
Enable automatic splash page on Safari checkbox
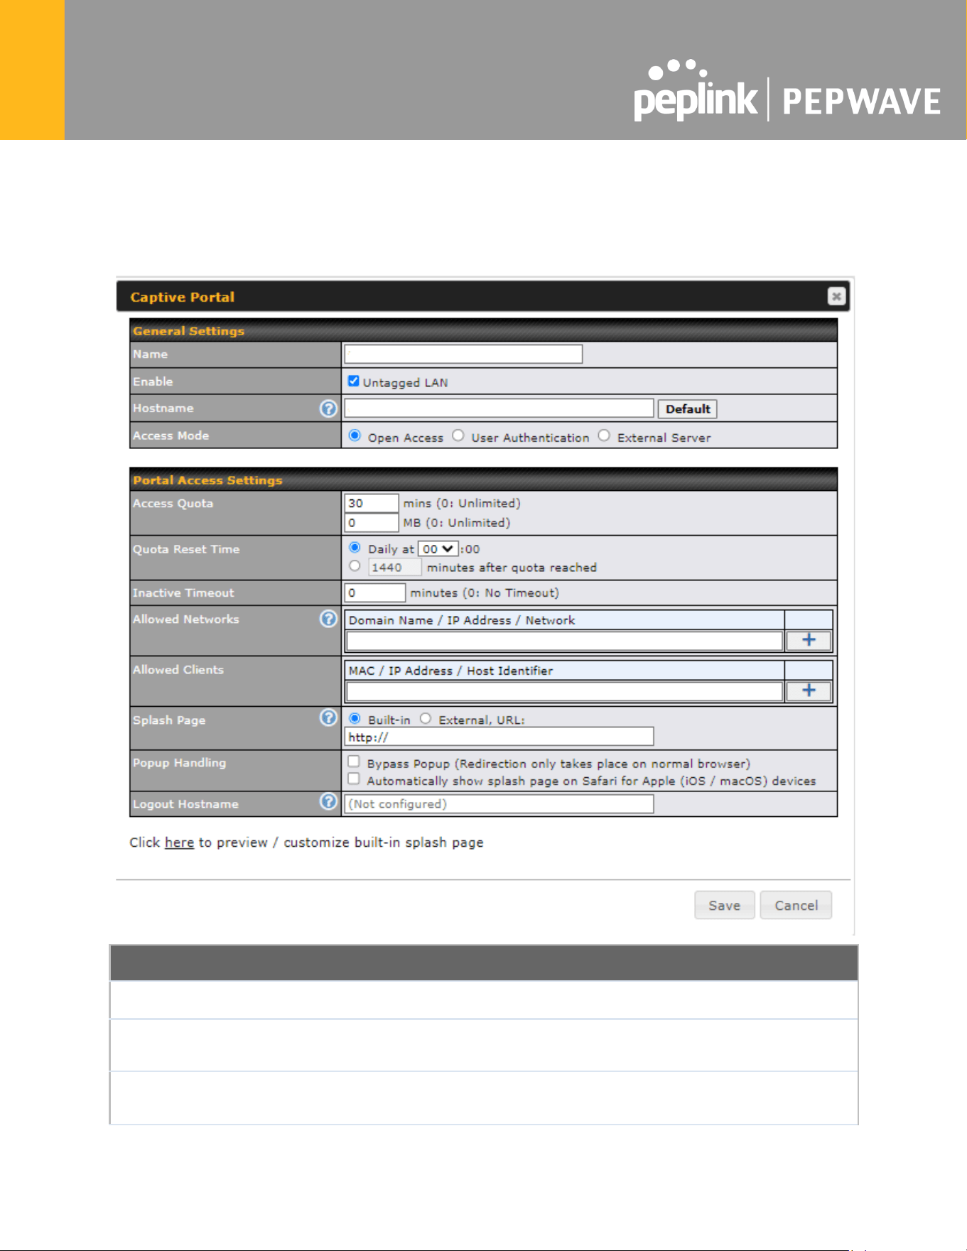coord(353,779)
